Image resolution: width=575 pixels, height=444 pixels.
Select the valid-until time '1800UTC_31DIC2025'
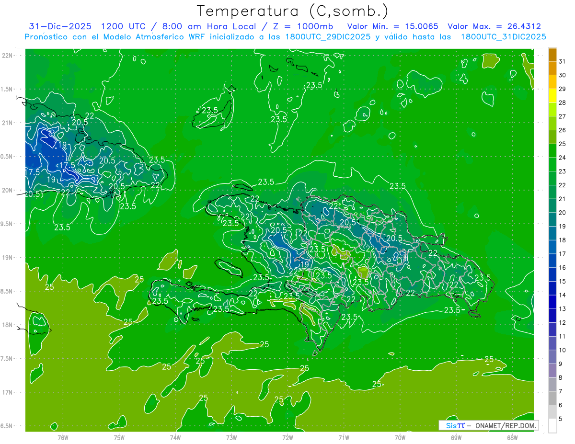pyautogui.click(x=503, y=37)
